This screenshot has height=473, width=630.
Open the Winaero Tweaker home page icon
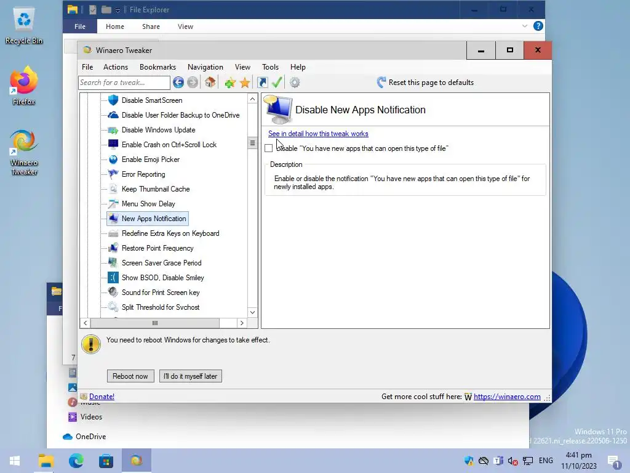tap(210, 83)
